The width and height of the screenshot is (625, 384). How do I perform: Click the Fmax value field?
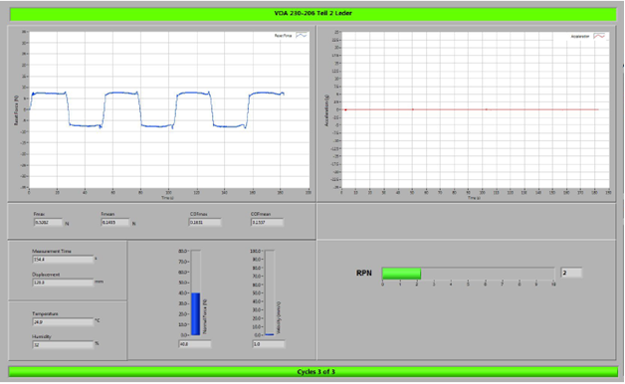click(48, 222)
